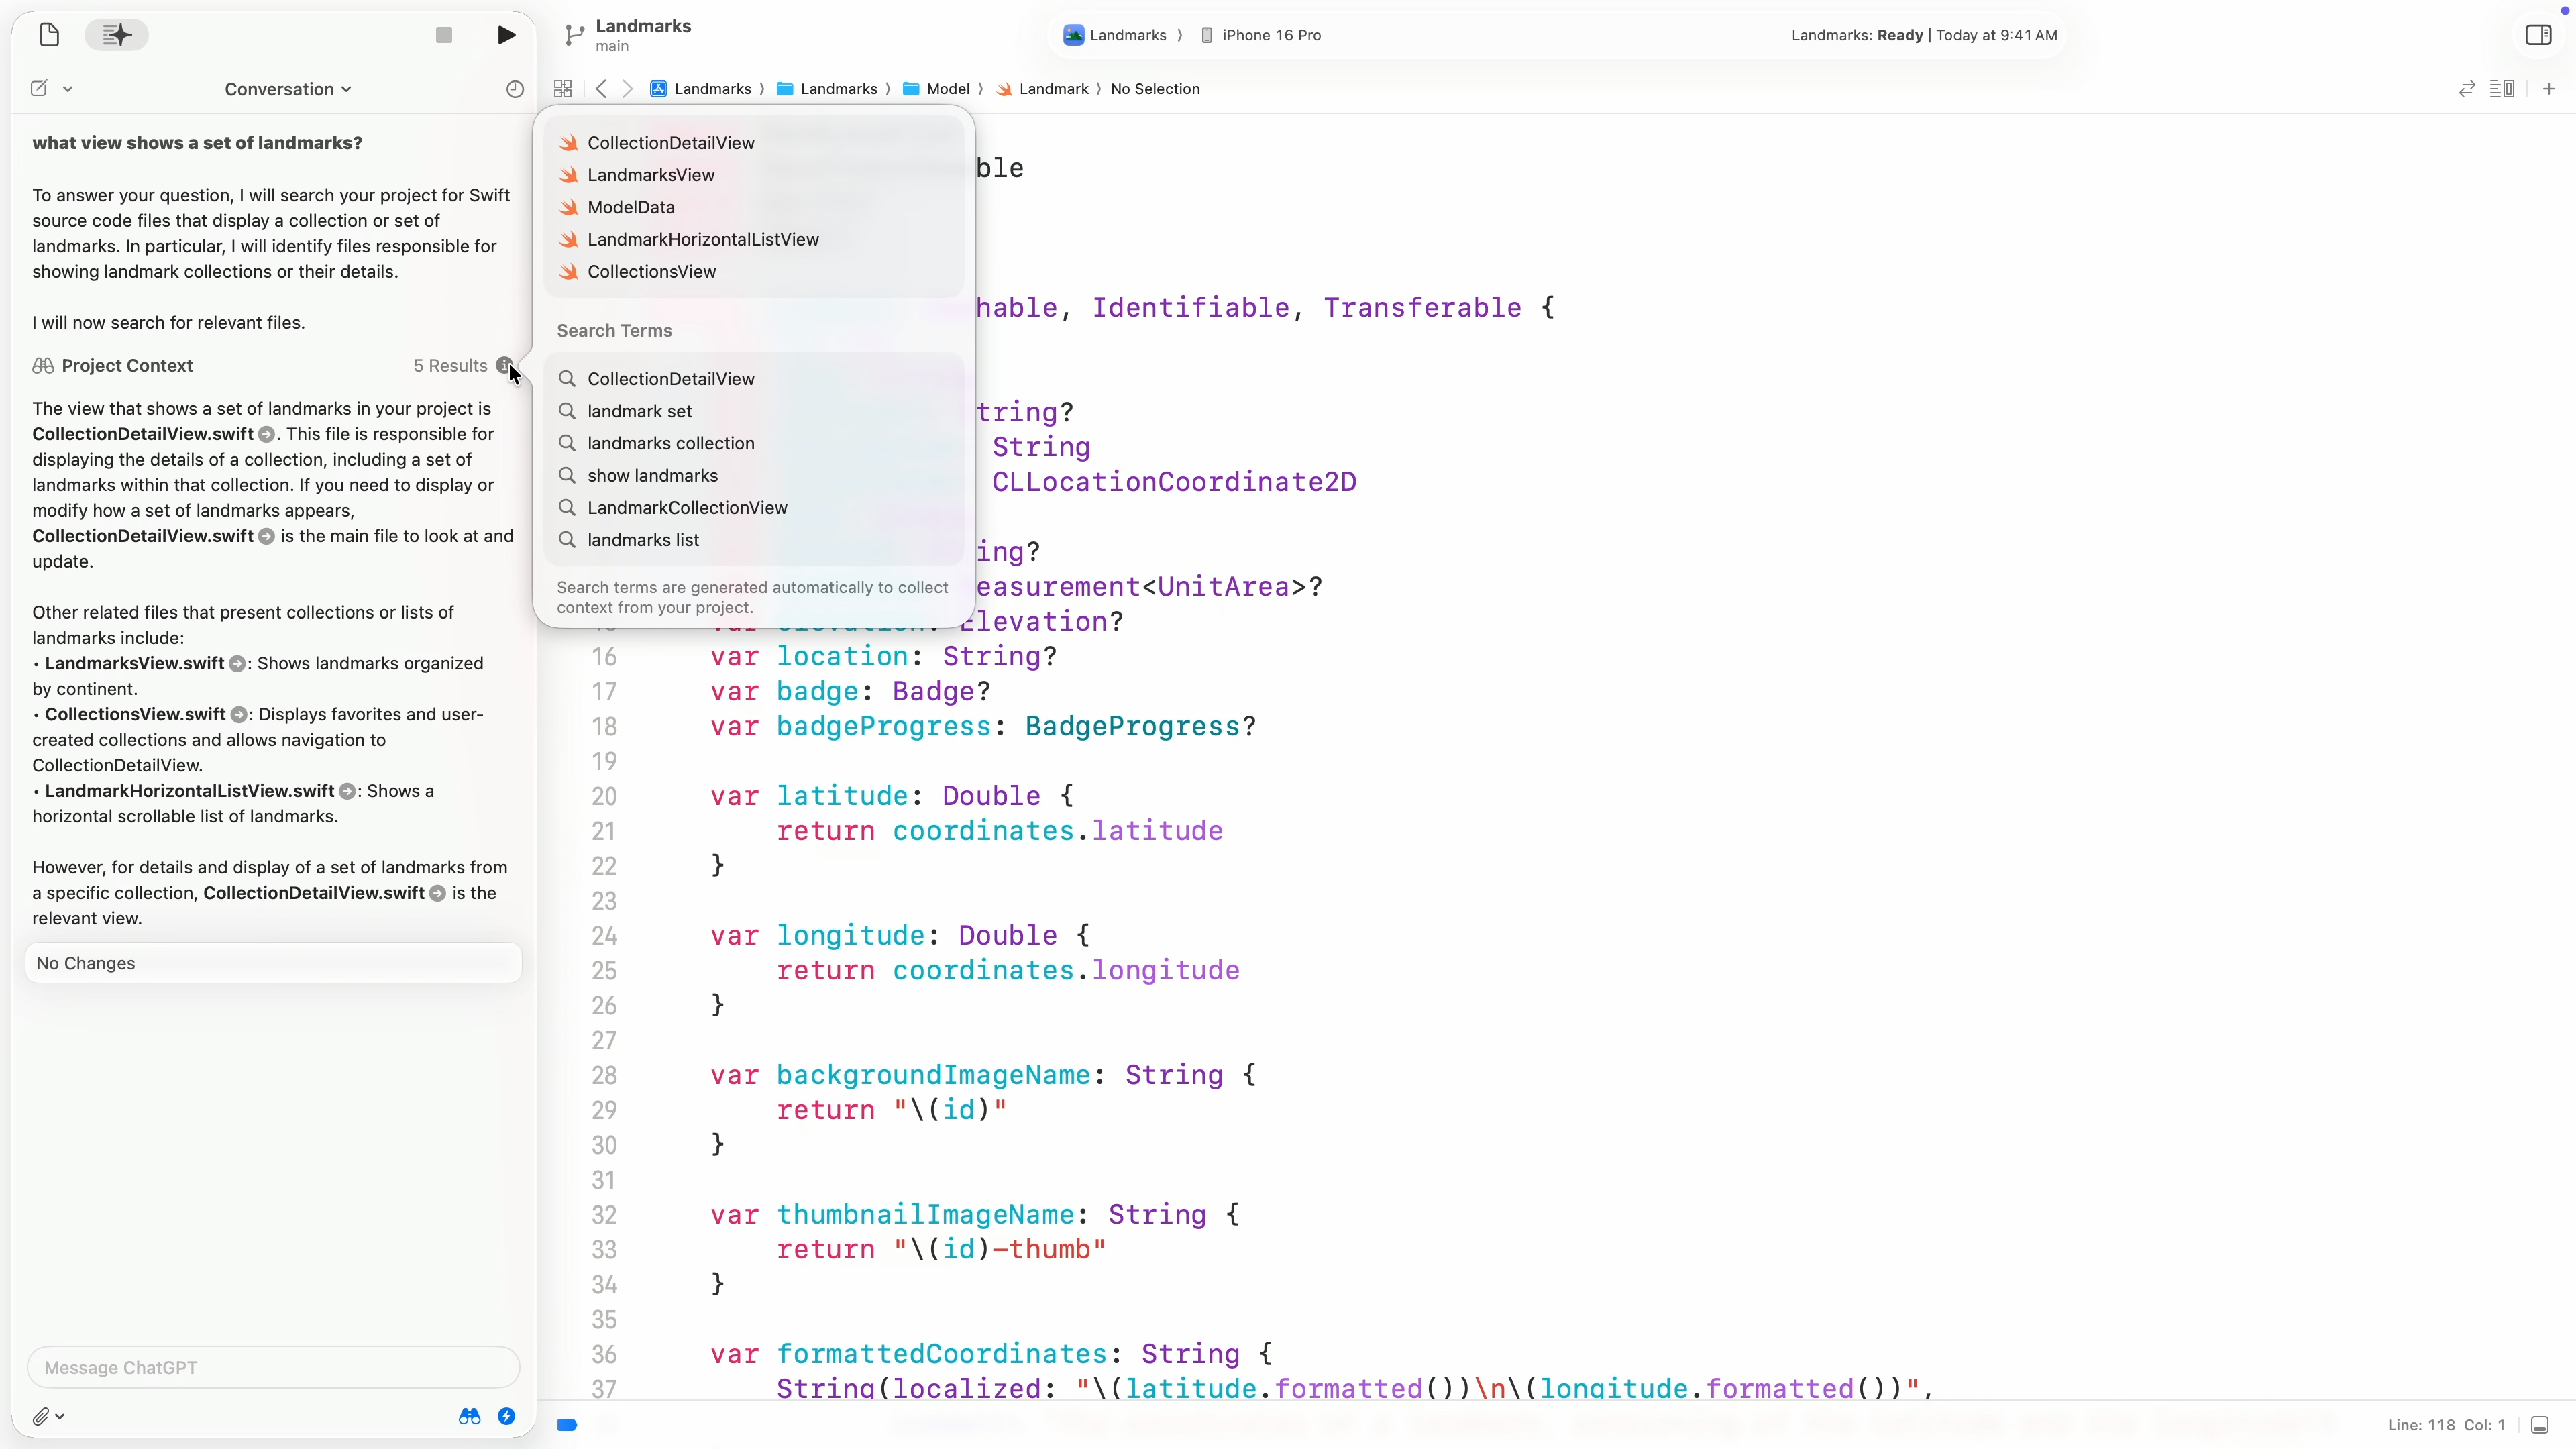The image size is (2576, 1449).
Task: Click the Stop build button
Action: tap(444, 35)
